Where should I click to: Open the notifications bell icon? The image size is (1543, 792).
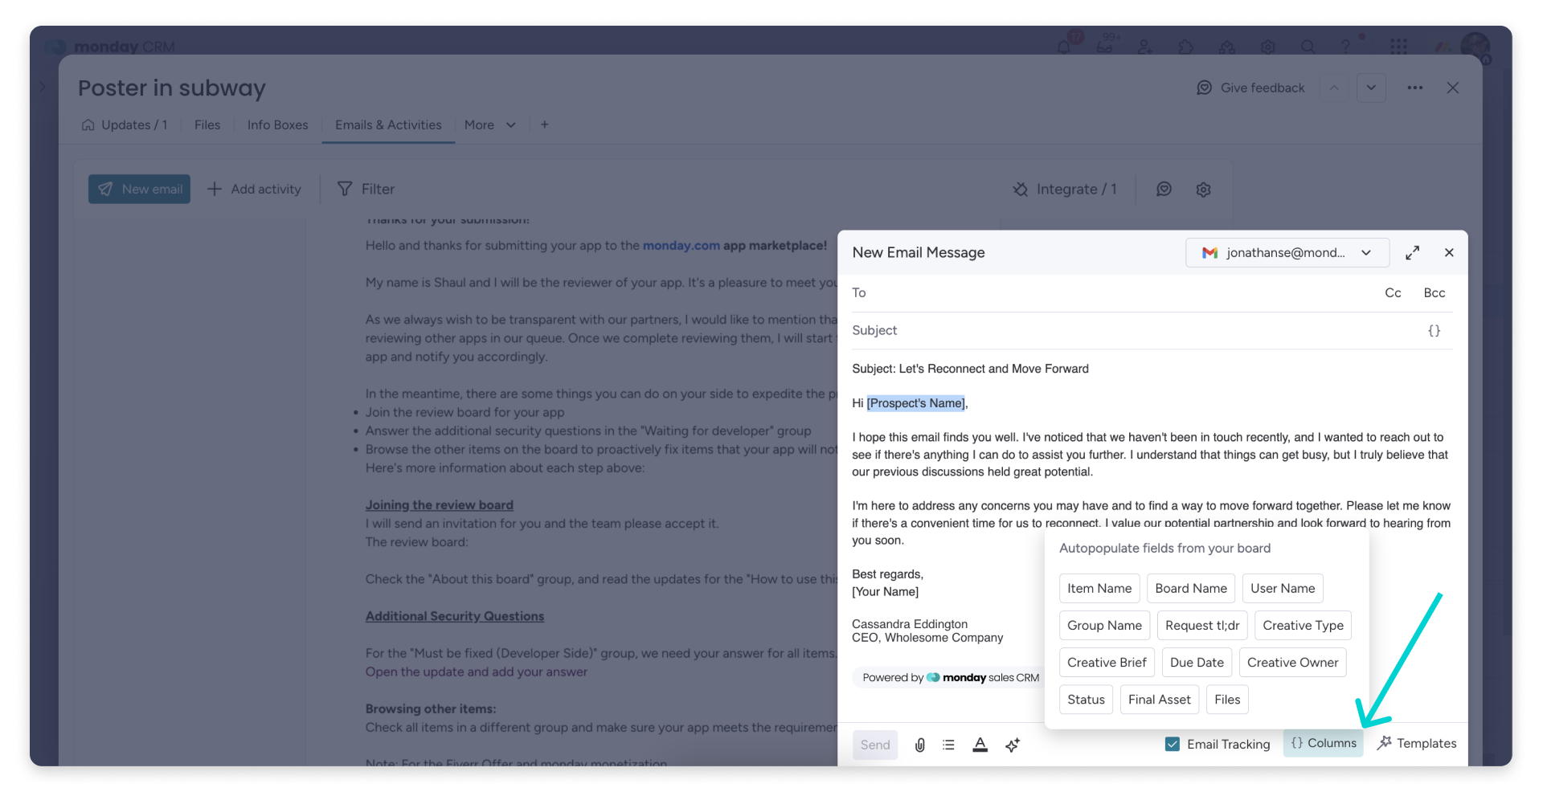[x=1065, y=47]
